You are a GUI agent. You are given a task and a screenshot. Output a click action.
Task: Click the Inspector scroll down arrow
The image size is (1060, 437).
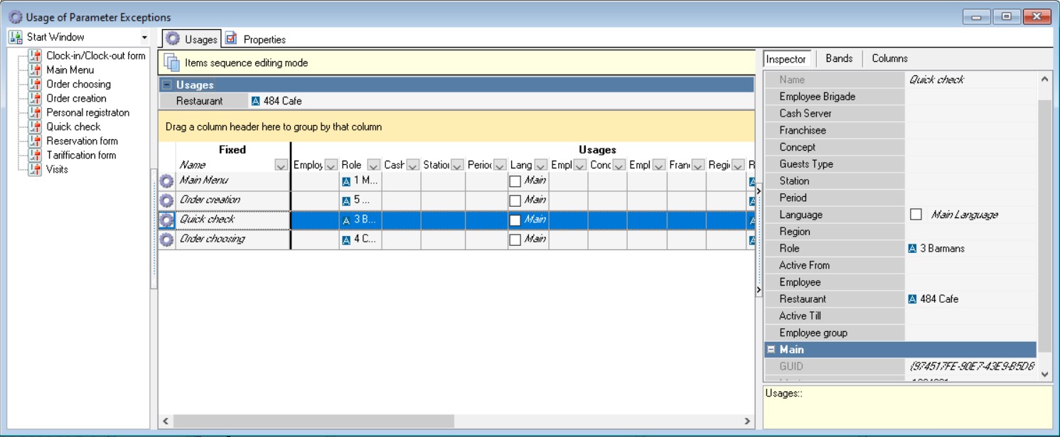click(1044, 373)
